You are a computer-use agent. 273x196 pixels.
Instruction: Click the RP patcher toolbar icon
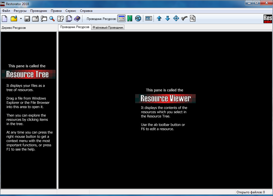pos(61,18)
